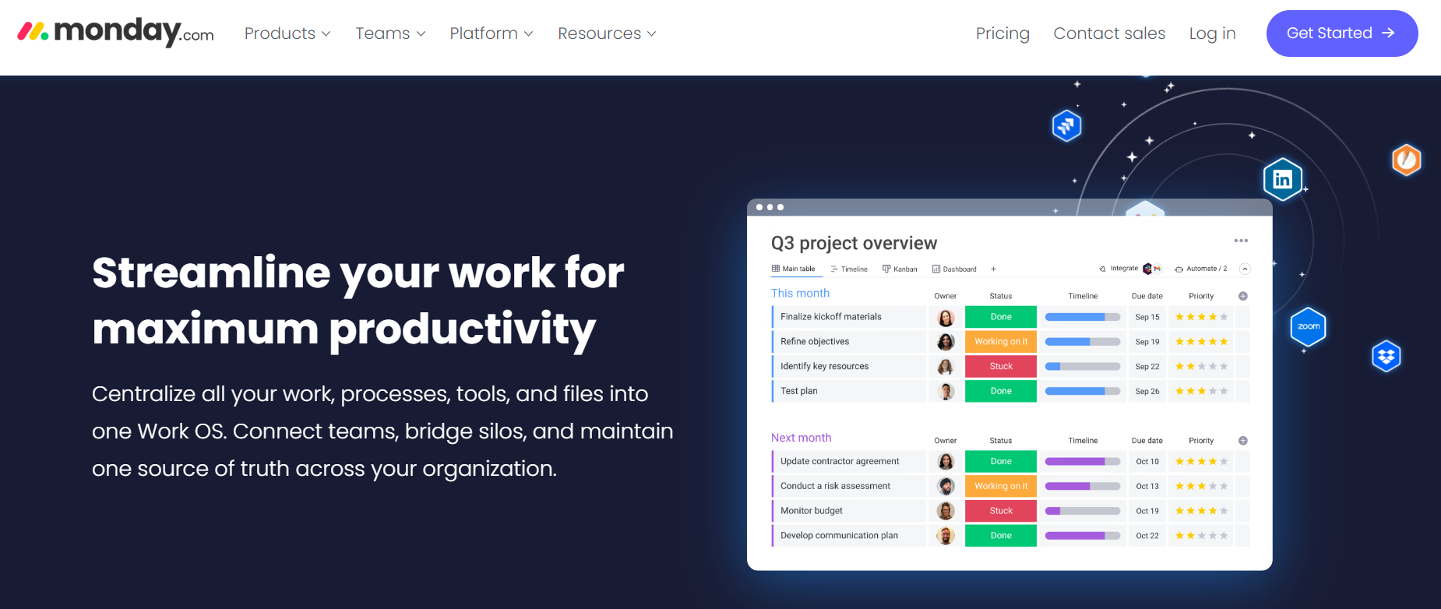This screenshot has width=1441, height=609.
Task: Click the Jira hexagon icon
Action: pyautogui.click(x=1066, y=125)
